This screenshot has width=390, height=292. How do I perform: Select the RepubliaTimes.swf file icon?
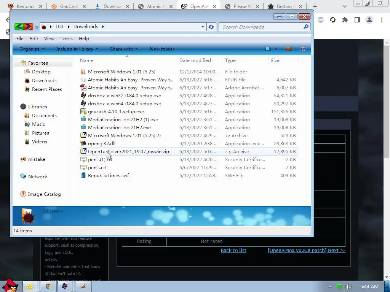point(83,175)
